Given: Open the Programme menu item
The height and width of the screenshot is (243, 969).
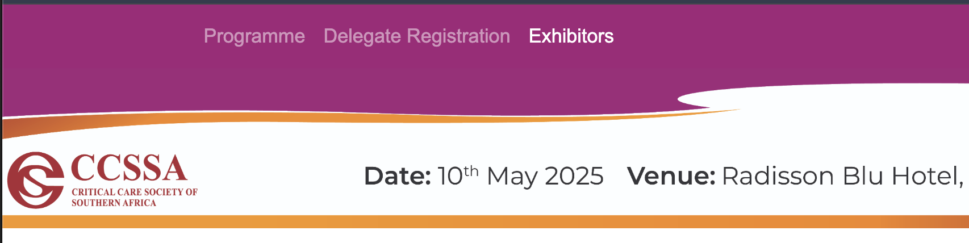Looking at the screenshot, I should click(254, 36).
